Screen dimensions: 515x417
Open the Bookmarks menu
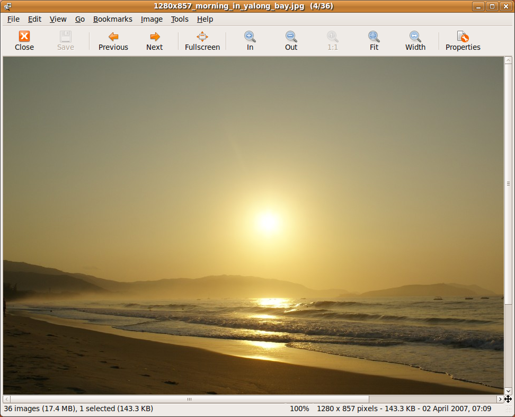[113, 20]
